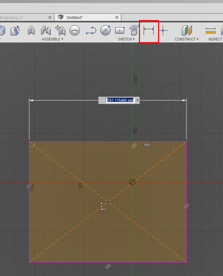Select the sketch Point tool
The width and height of the screenshot is (223, 276).
pos(163,30)
